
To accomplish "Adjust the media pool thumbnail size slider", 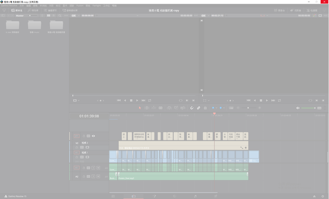I will (x=33, y=16).
